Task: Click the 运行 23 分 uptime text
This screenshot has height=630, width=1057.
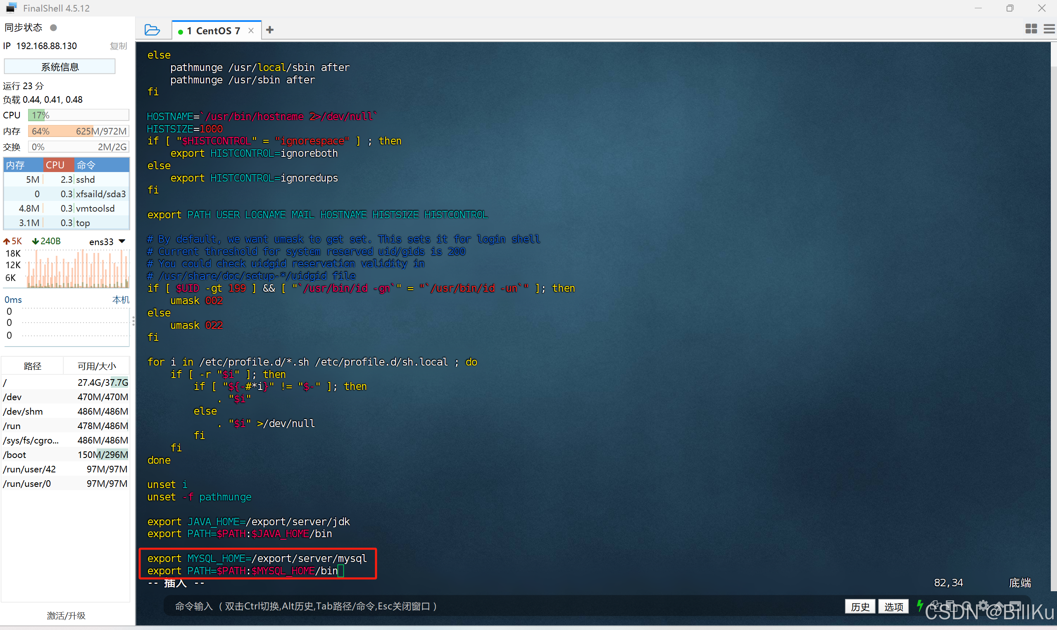Action: click(24, 86)
